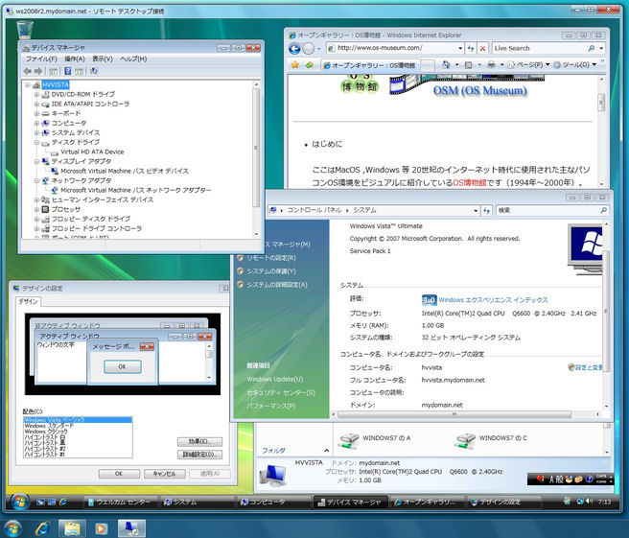Click the search magnifier in System window

pos(603,210)
